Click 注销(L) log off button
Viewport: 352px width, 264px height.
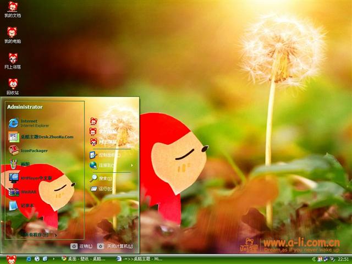tap(81, 246)
